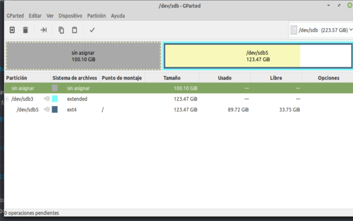Screen dimensions: 353x221
Task: Click the dark blue ext4 filesystem swatch
Action: [55, 109]
